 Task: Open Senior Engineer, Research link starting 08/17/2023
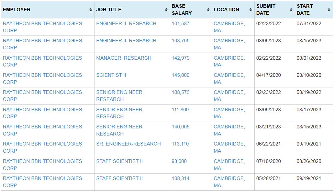[120, 113]
